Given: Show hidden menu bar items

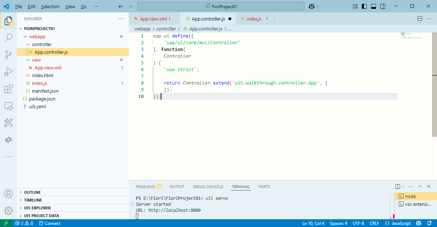Looking at the screenshot, I should tap(96, 6).
